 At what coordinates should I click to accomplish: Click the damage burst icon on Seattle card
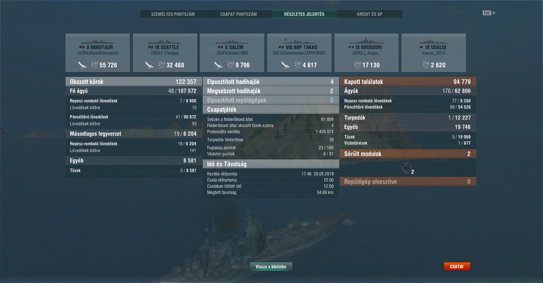click(x=161, y=65)
